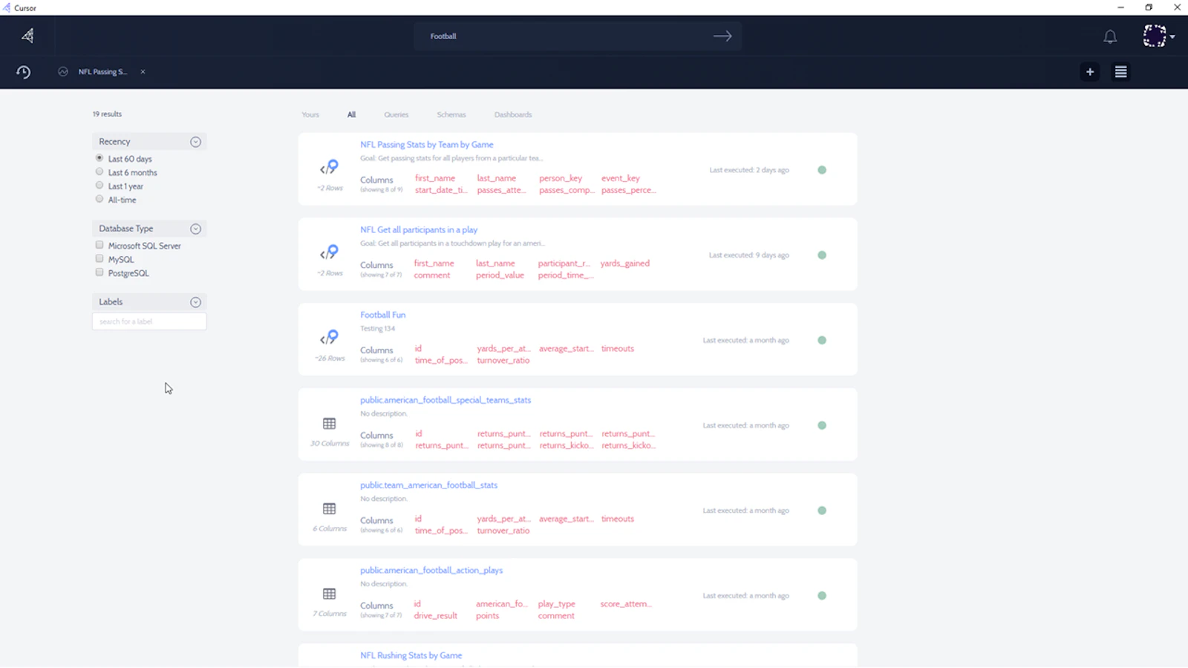Minimize the Cursor window

(x=1120, y=7)
